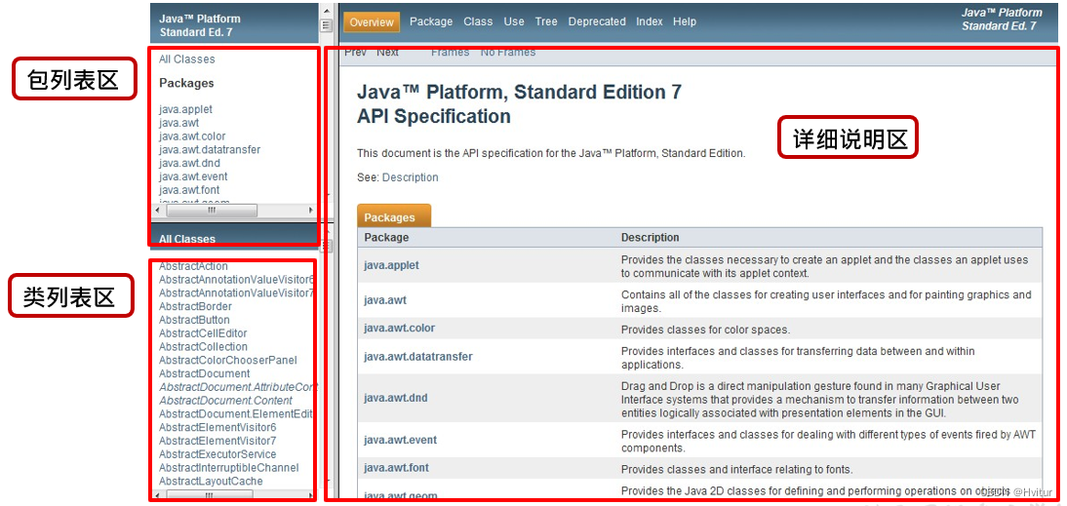Go to Package in top navigation
This screenshot has height=506, width=1067.
[x=431, y=21]
